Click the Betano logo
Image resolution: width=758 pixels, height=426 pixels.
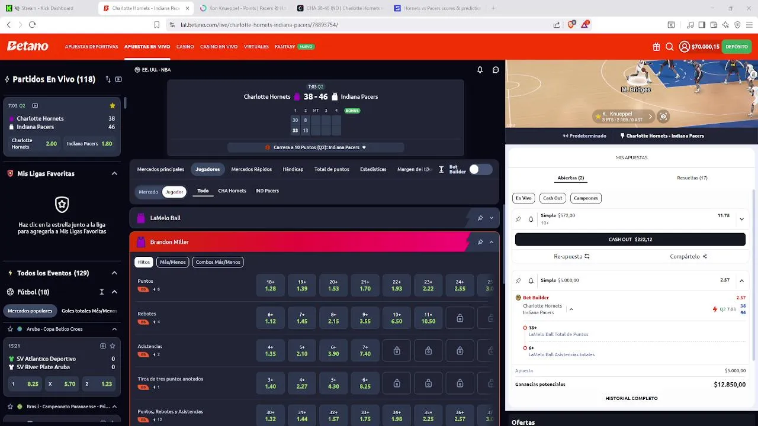click(27, 46)
